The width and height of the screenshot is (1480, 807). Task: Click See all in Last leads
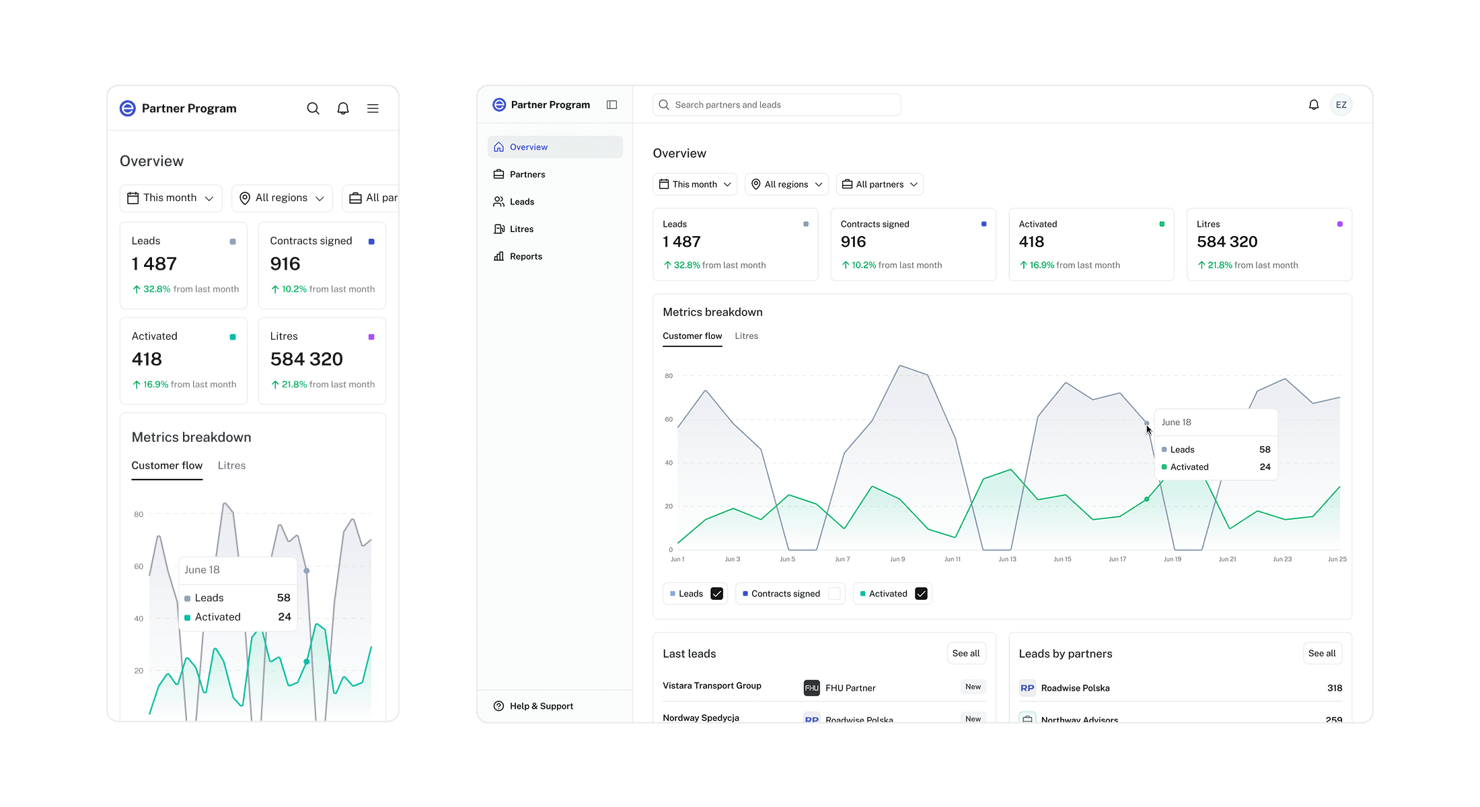(x=965, y=654)
